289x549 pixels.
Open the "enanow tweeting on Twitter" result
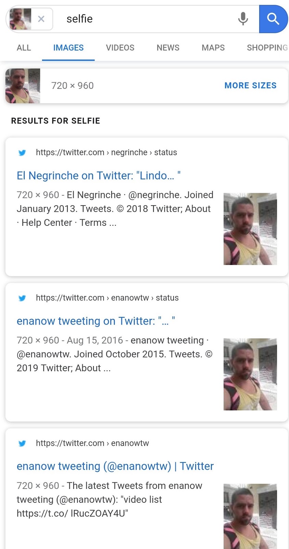tap(96, 321)
